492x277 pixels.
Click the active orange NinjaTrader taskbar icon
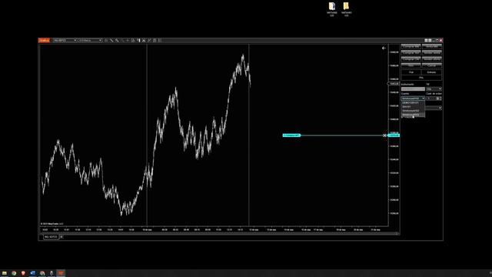61,273
